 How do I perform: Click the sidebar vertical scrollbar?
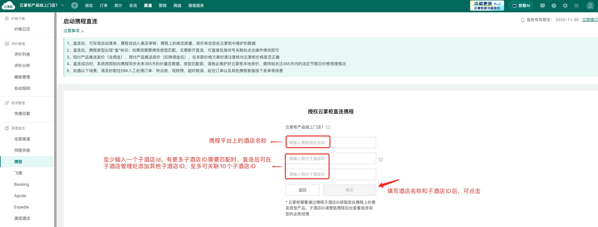pyautogui.click(x=55, y=120)
